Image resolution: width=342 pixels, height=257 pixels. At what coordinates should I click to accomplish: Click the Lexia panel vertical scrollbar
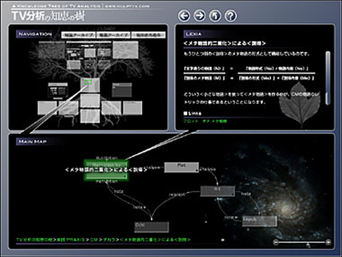pyautogui.click(x=328, y=78)
